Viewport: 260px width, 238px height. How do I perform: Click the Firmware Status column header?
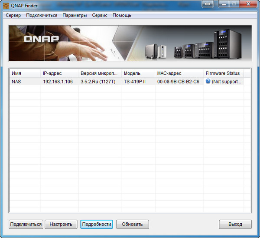tap(222, 73)
